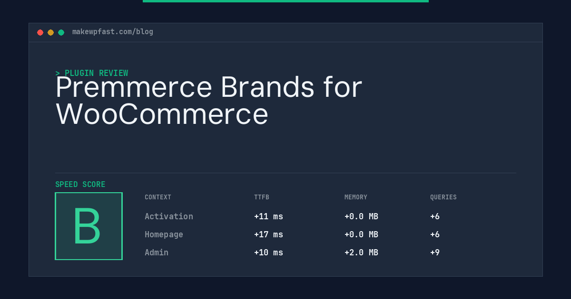Click the Admin queries value '+9'
The image size is (571, 299).
(x=435, y=252)
